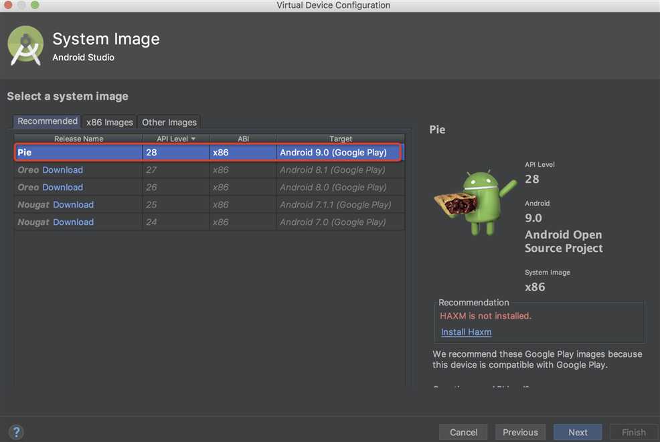The height and width of the screenshot is (442, 660).
Task: Proceed with the Next button
Action: pyautogui.click(x=578, y=433)
